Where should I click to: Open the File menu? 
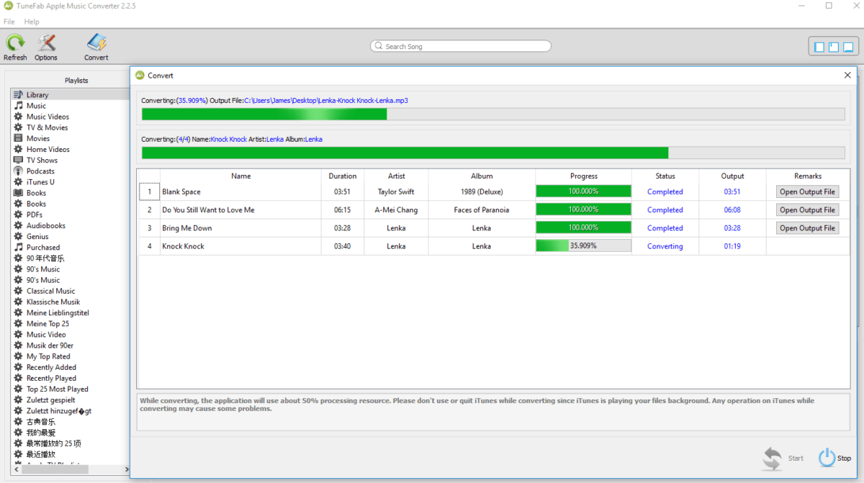coord(9,22)
